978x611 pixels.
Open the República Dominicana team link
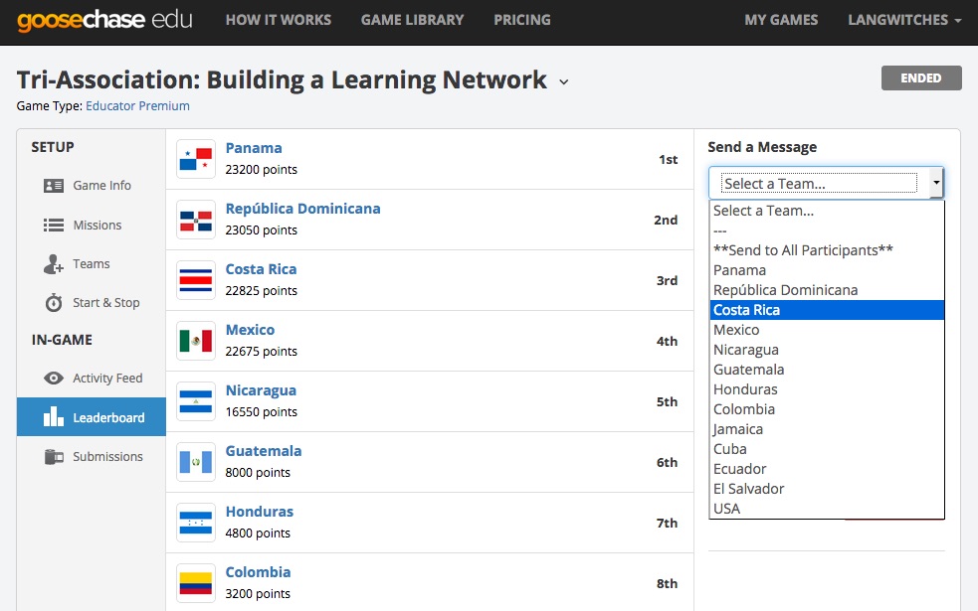[303, 209]
